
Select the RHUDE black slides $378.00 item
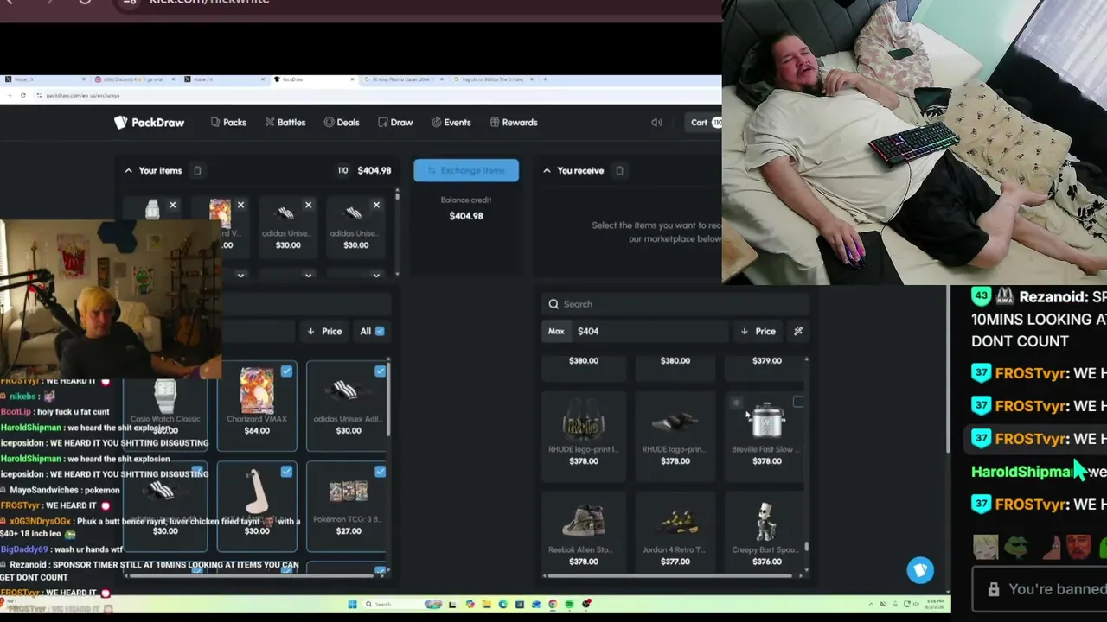(x=675, y=435)
